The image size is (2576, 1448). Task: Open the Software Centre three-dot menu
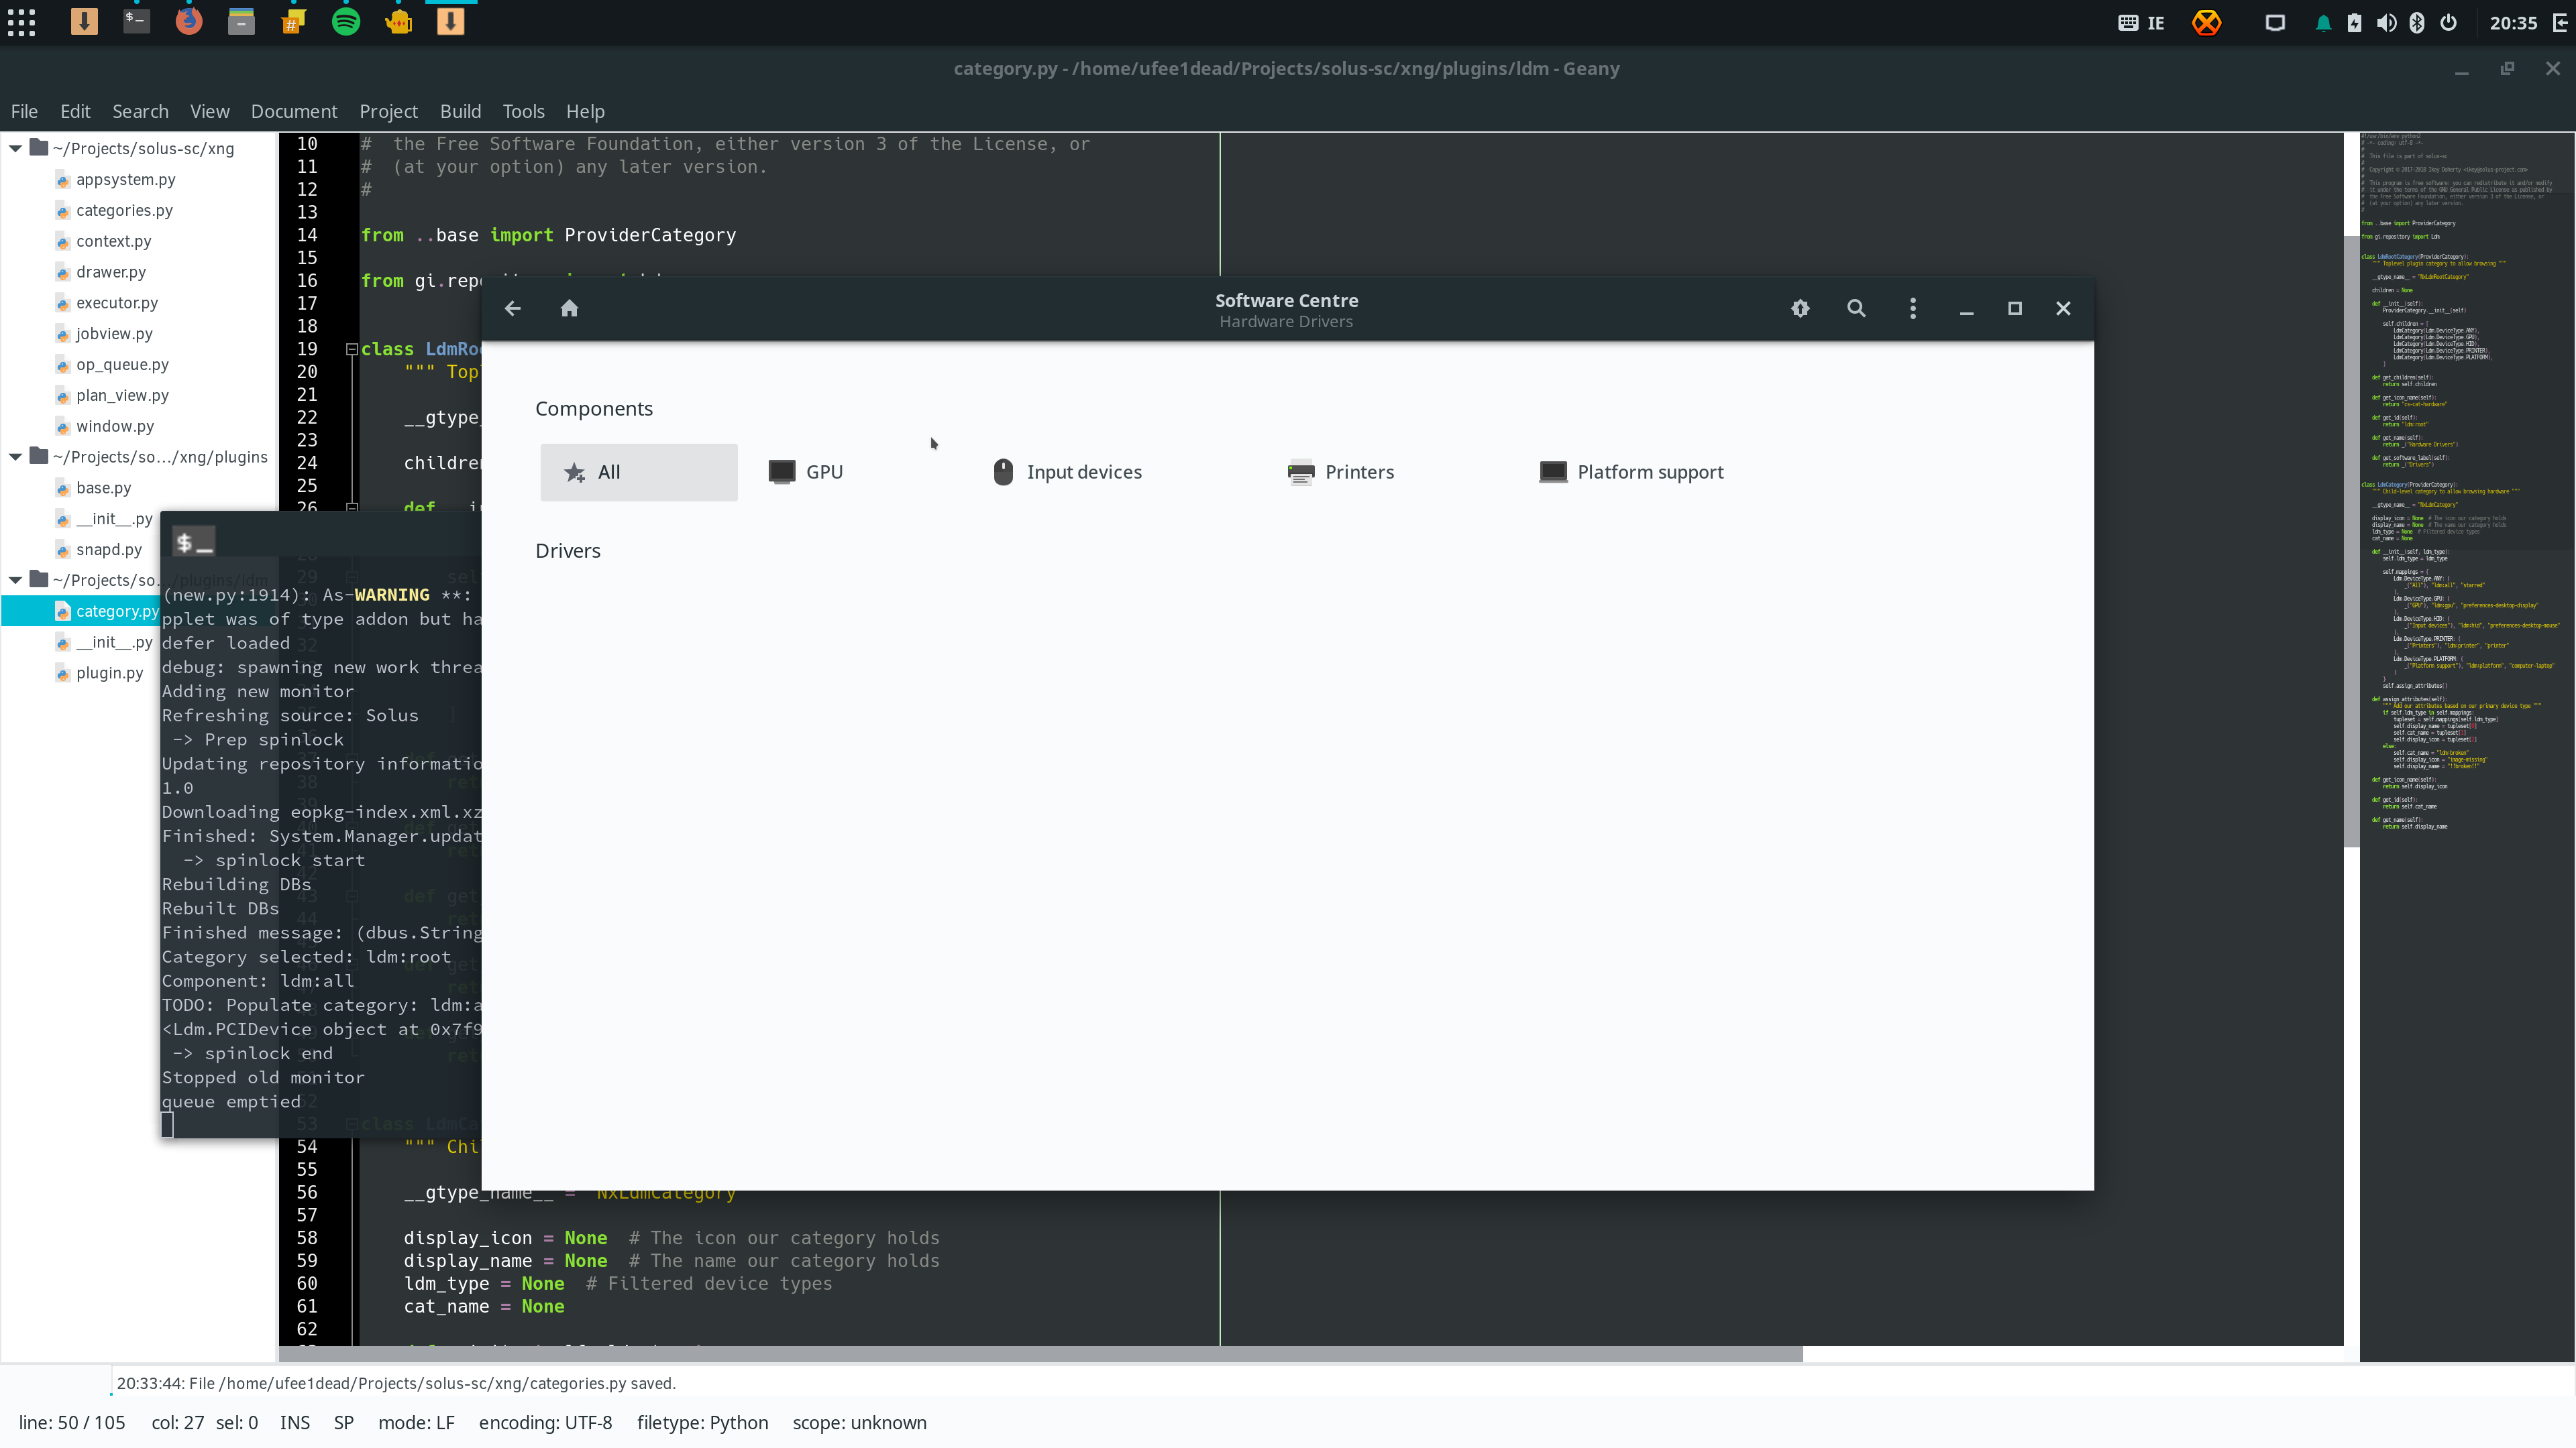(x=1913, y=309)
